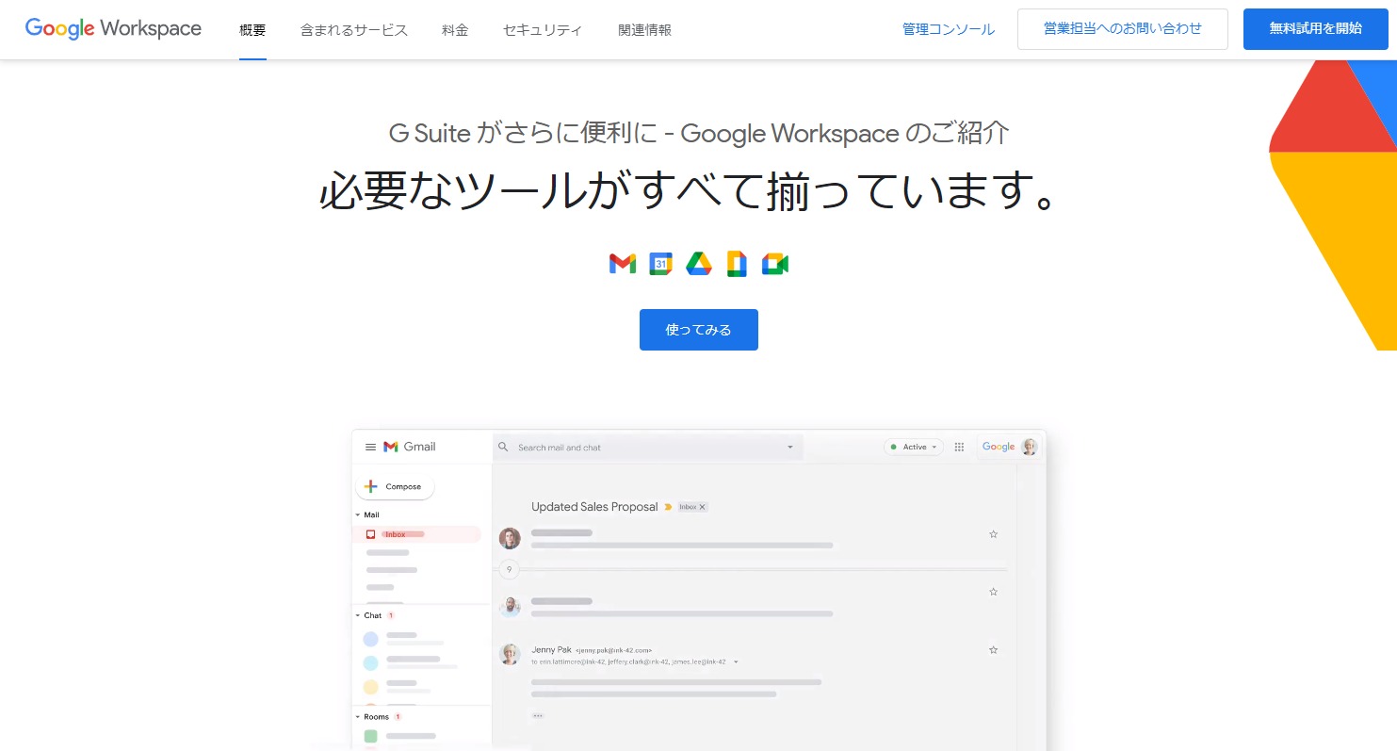1397x751 pixels.
Task: Open the 含まれるサービス menu
Action: pyautogui.click(x=354, y=30)
